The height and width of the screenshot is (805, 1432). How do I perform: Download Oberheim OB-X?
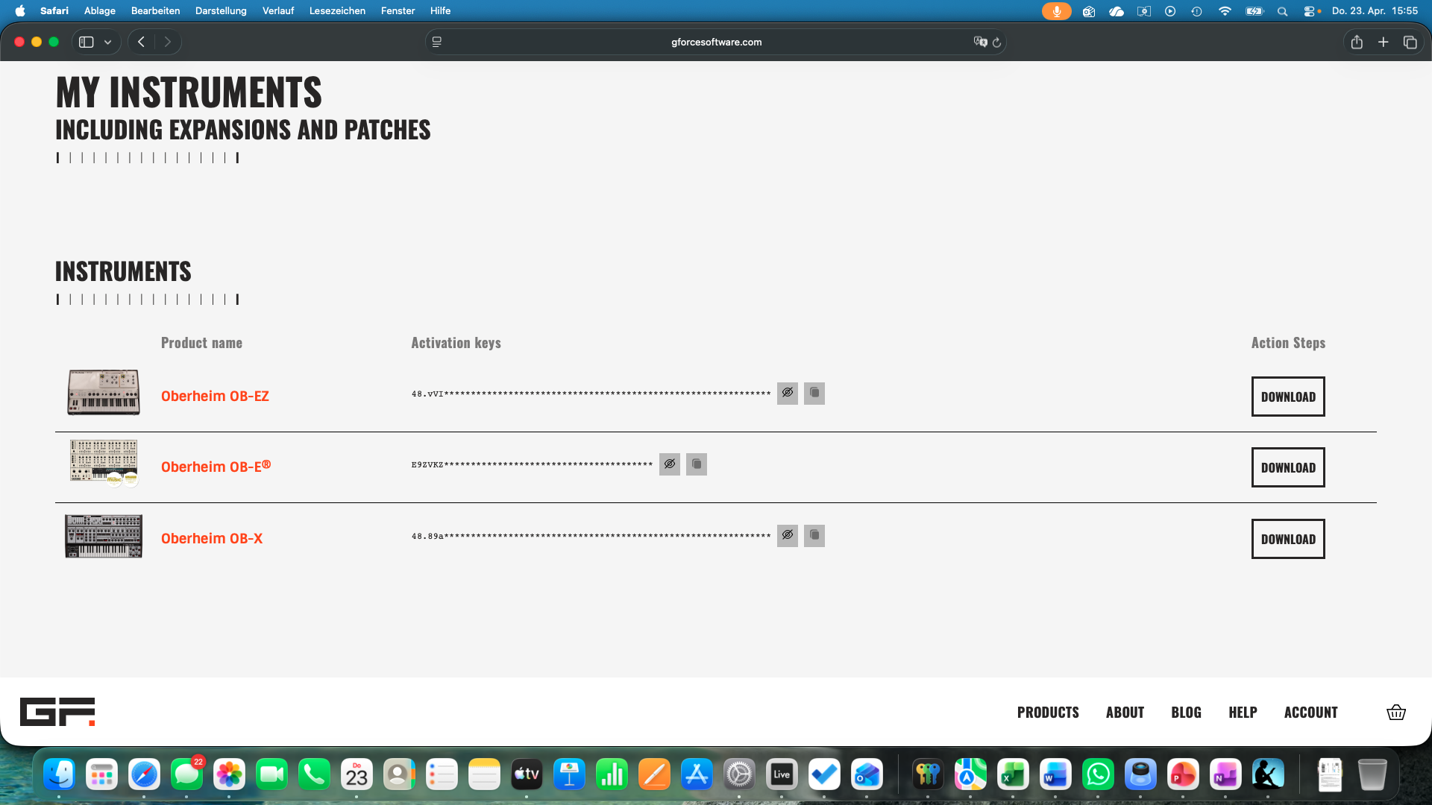pos(1288,539)
